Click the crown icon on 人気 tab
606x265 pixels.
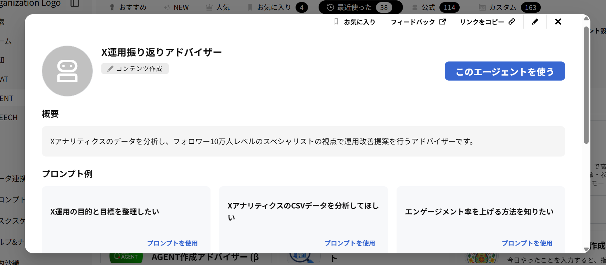point(209,7)
